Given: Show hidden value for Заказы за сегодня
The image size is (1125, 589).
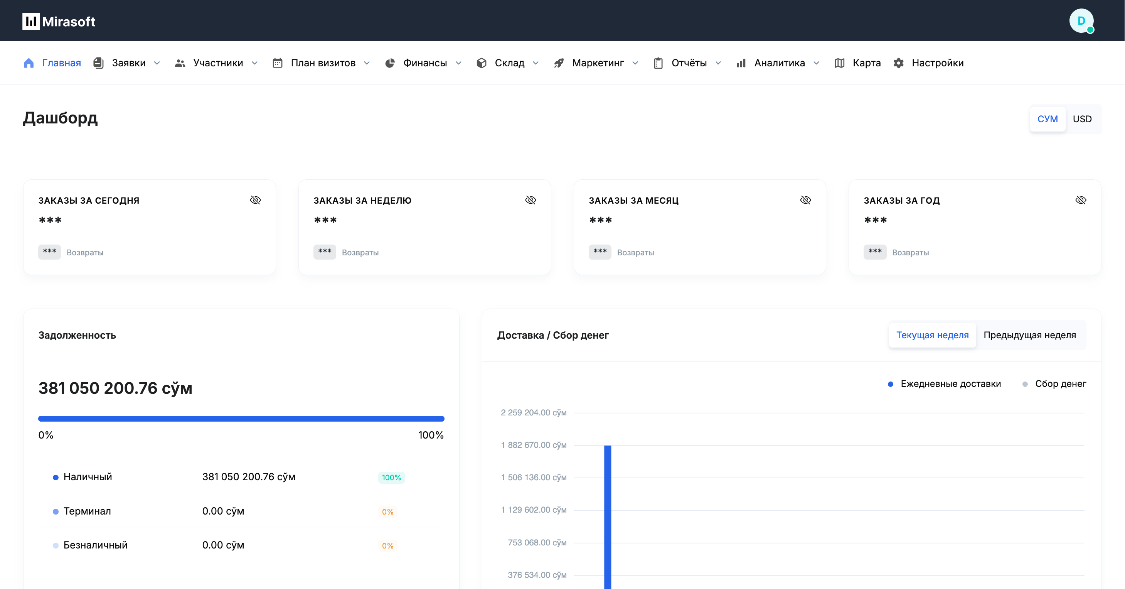Looking at the screenshot, I should tap(256, 200).
